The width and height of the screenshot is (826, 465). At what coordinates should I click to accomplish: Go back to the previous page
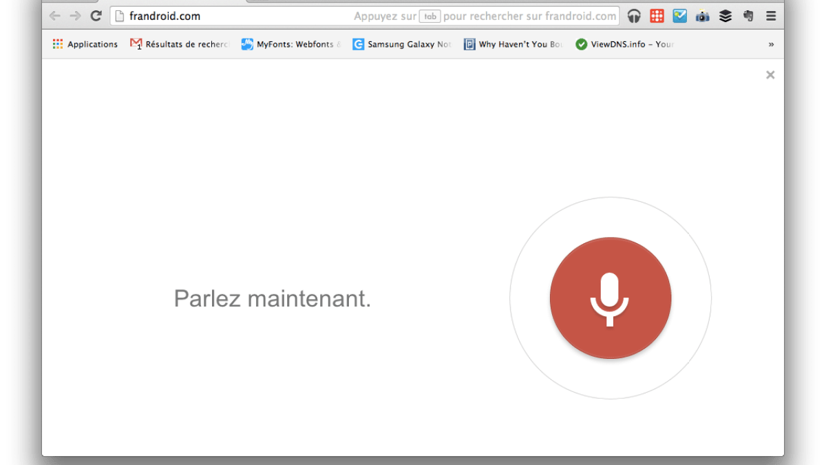coord(54,16)
